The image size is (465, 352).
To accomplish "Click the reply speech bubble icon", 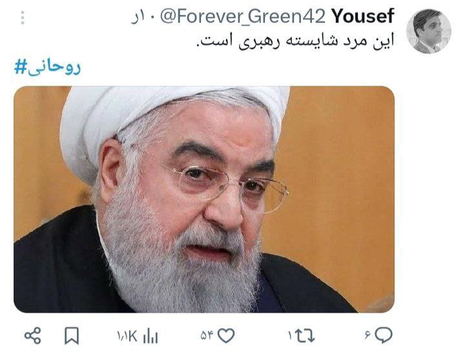I will (383, 335).
